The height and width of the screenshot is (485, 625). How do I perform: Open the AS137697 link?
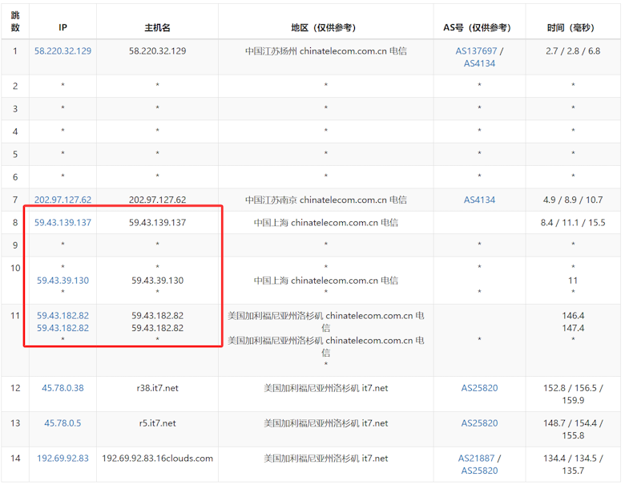point(476,51)
